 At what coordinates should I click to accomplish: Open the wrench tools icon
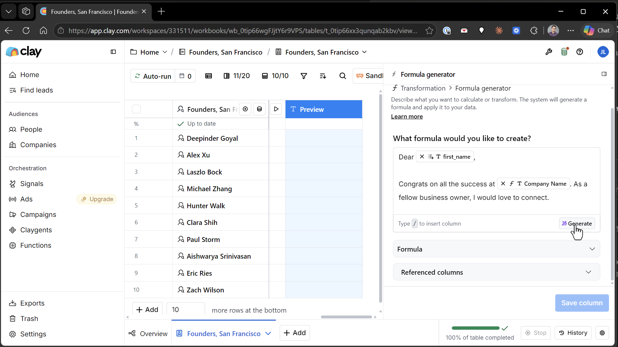tap(549, 52)
